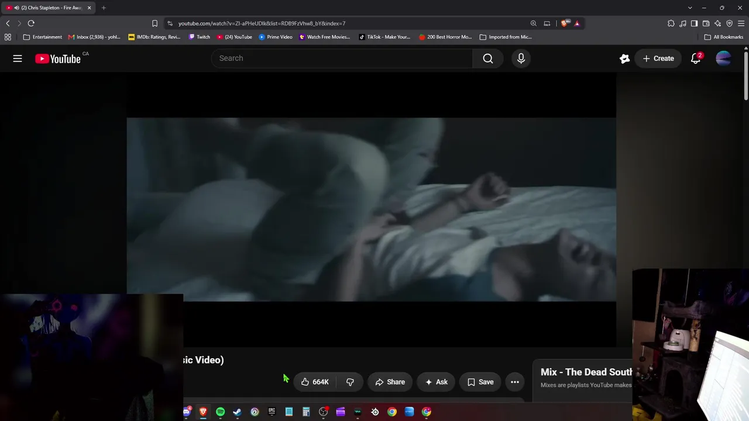Open the TikTok bookmark
This screenshot has width=749, height=421.
click(x=384, y=37)
